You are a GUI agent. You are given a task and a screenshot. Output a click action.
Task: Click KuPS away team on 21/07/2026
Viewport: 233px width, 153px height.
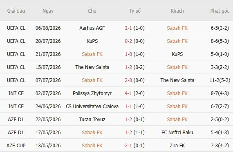click(177, 54)
